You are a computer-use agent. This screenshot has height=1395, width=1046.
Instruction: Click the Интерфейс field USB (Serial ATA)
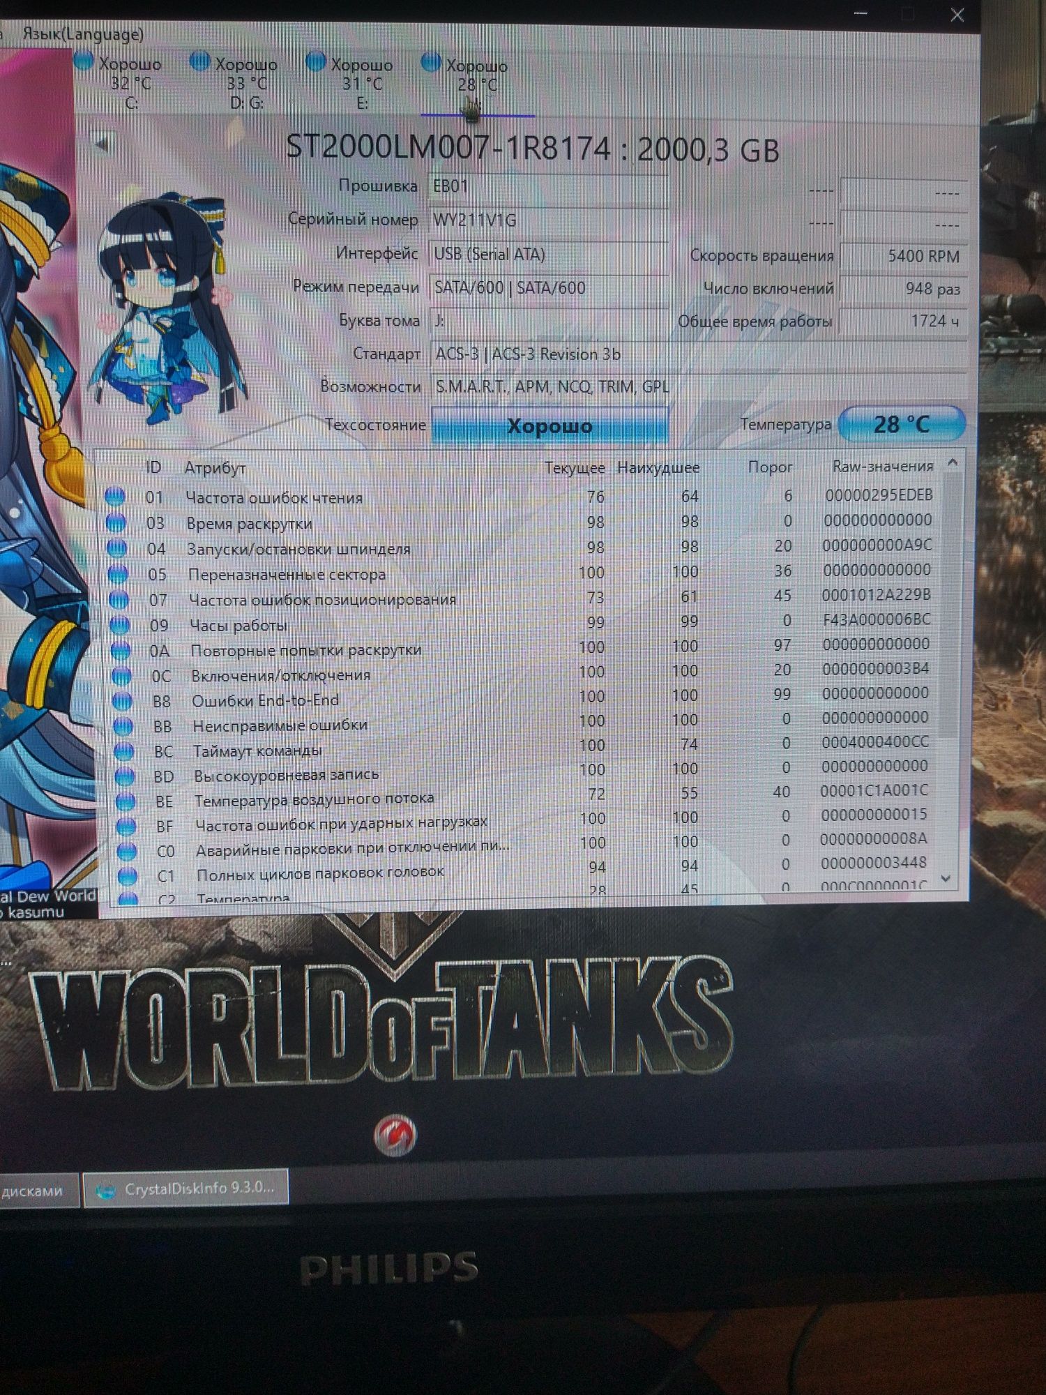coord(548,255)
